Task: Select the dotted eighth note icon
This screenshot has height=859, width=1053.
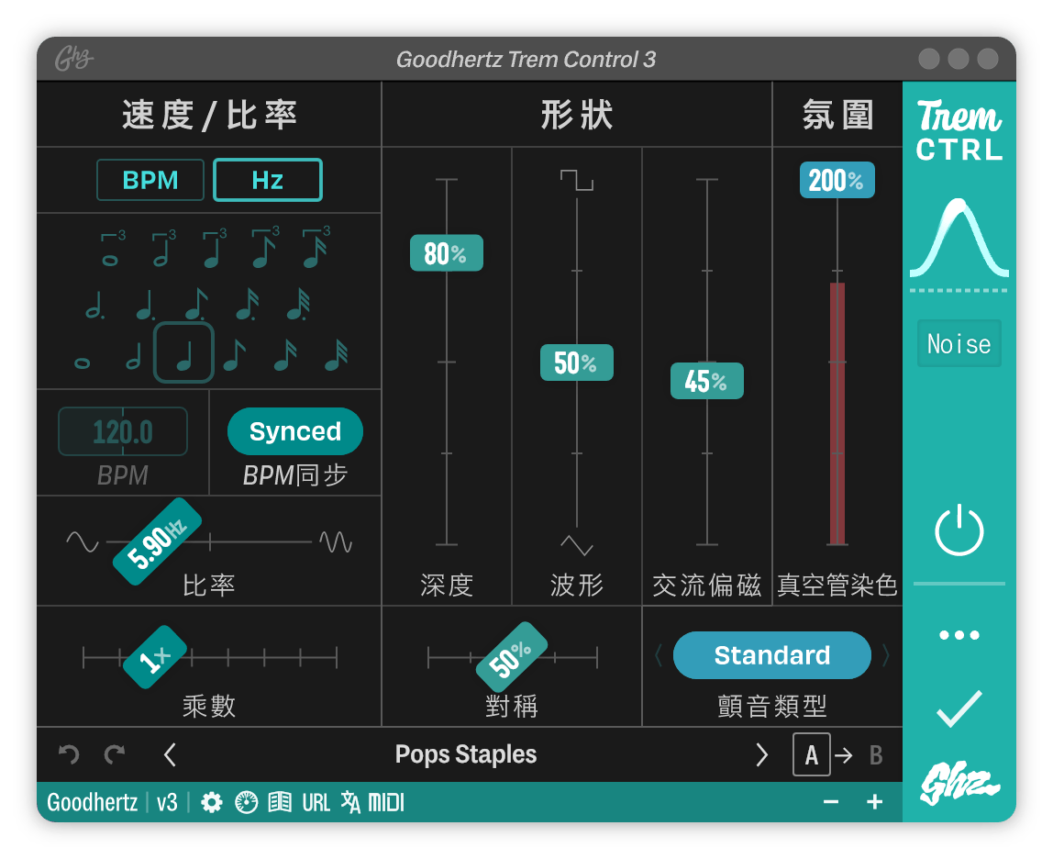Action: (x=196, y=304)
